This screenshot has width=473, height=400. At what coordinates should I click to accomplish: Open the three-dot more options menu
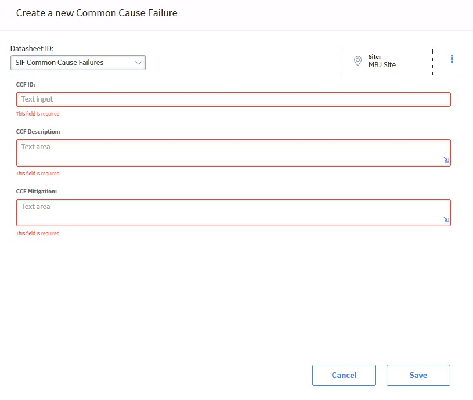(x=452, y=59)
